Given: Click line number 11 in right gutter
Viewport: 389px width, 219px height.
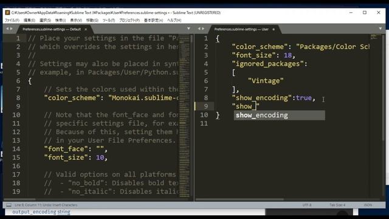Looking at the screenshot, I should pyautogui.click(x=204, y=123).
